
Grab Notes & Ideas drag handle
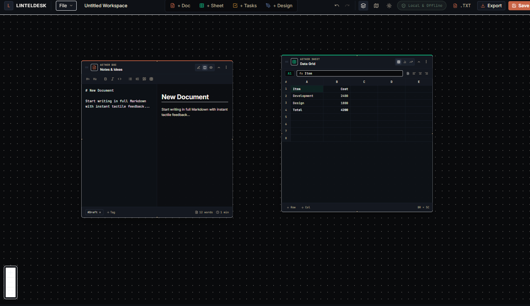click(x=87, y=67)
